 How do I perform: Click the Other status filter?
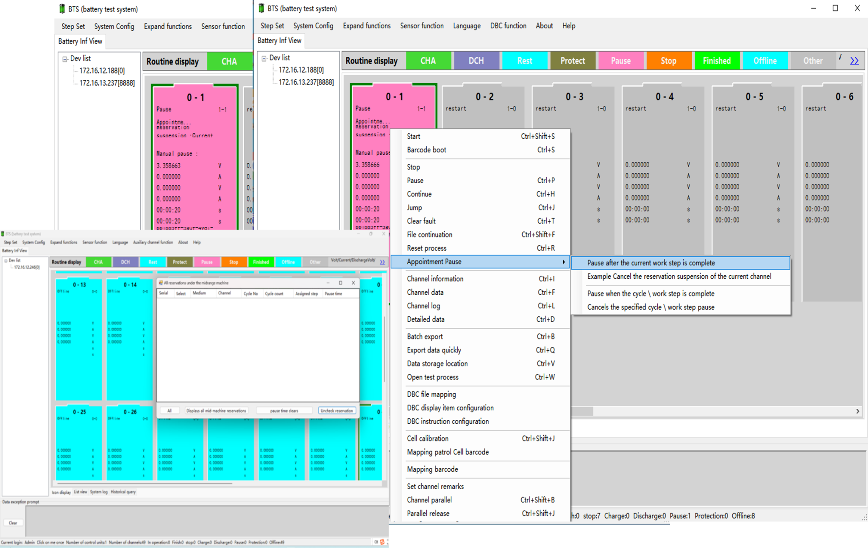pyautogui.click(x=812, y=61)
